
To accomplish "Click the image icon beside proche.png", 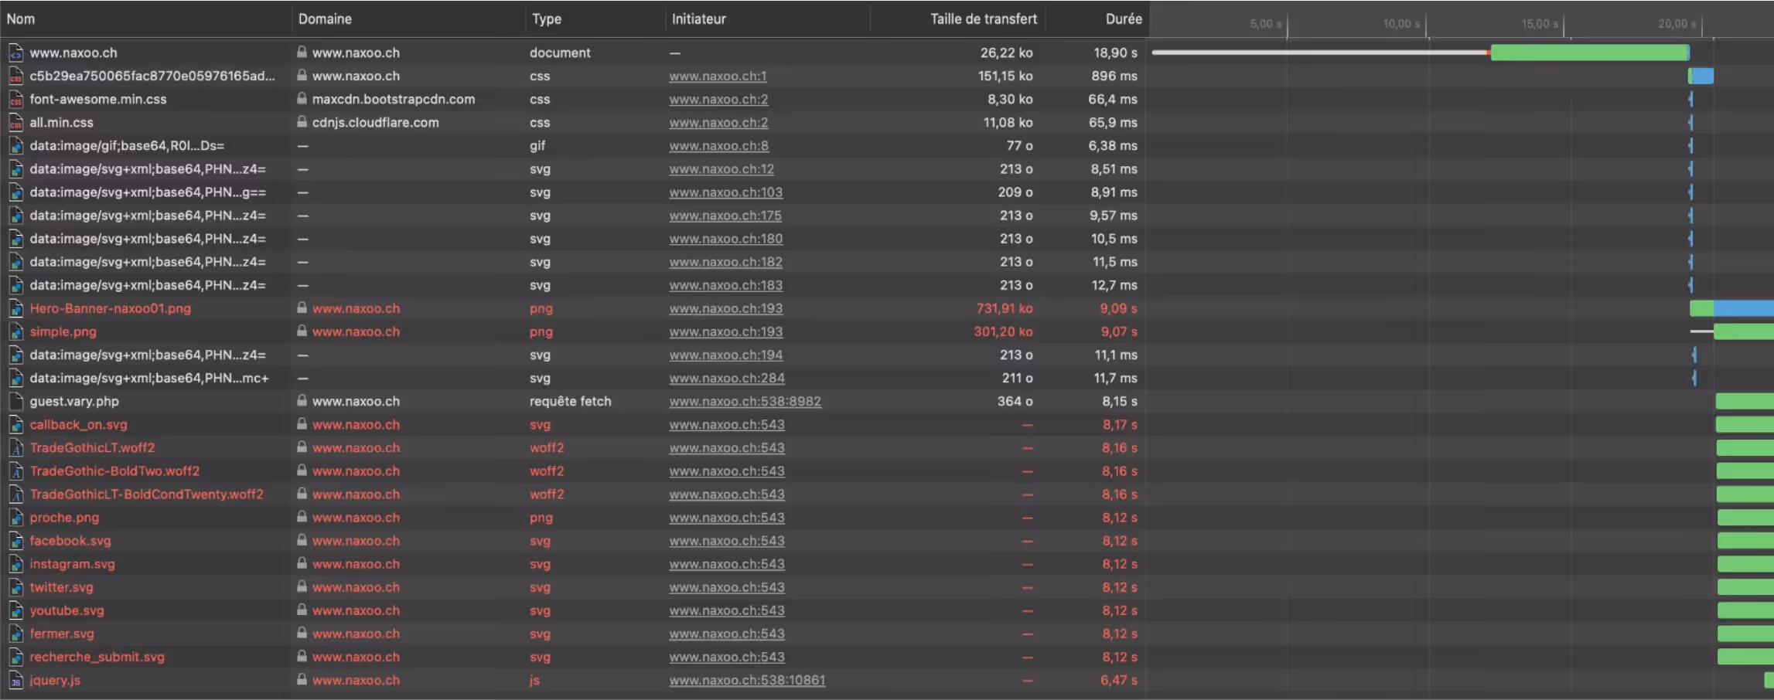I will 15,518.
